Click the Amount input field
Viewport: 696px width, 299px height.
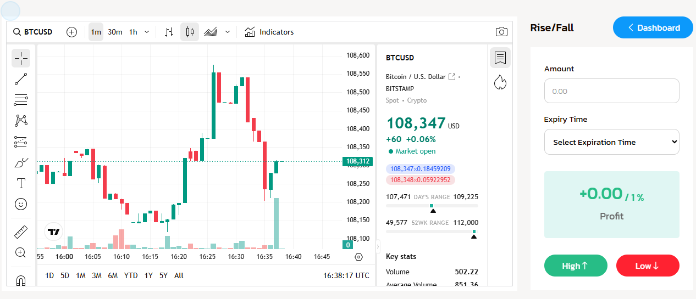pyautogui.click(x=611, y=91)
